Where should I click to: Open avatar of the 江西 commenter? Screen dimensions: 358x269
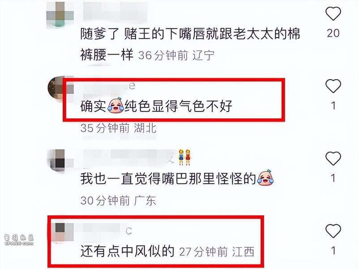point(63,232)
